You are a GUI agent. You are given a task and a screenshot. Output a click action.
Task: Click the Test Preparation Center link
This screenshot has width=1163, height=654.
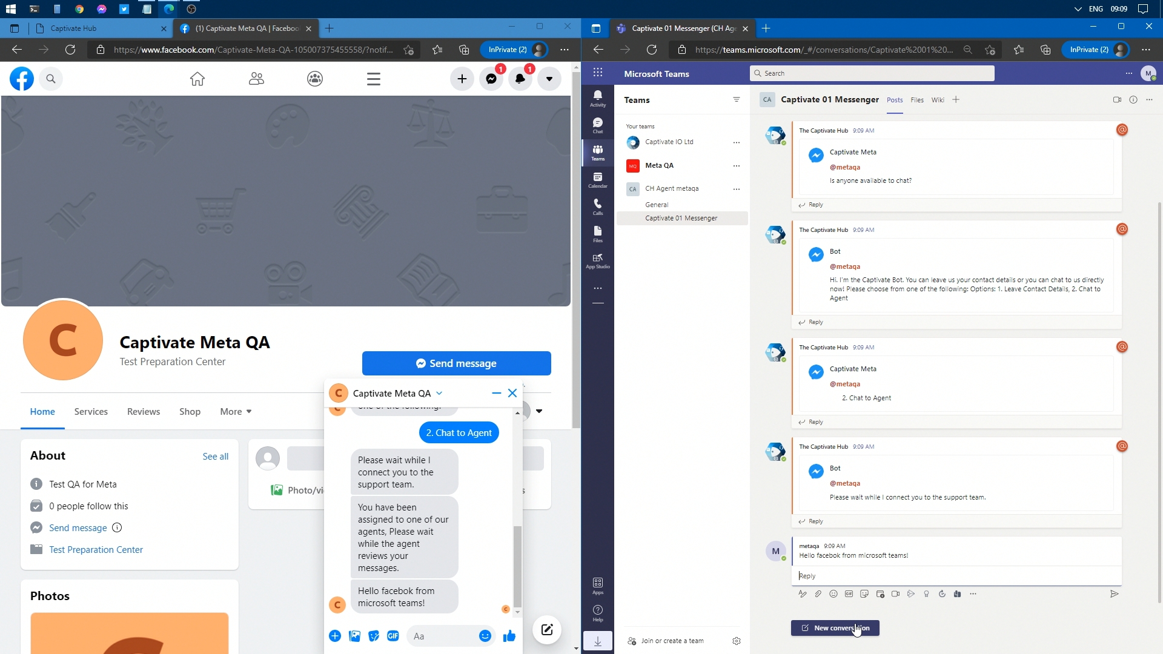pos(96,550)
